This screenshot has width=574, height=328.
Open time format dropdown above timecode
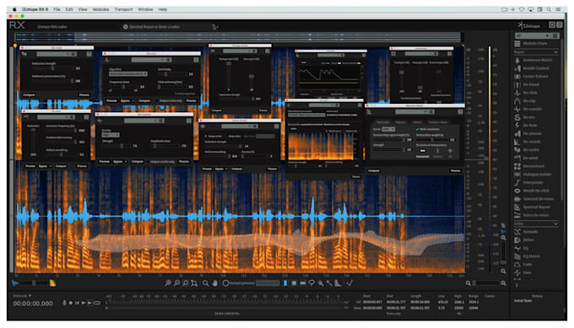22,295
